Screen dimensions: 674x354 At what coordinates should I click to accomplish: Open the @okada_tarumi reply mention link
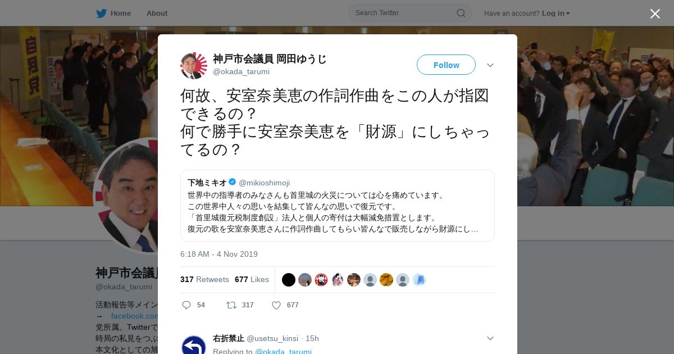pyautogui.click(x=283, y=352)
